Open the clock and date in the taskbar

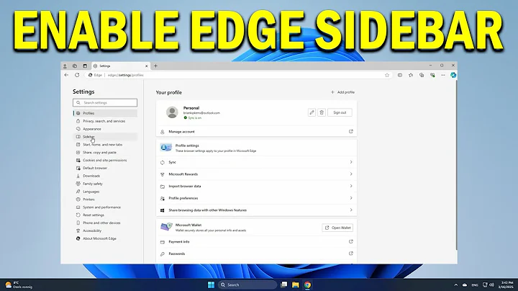pyautogui.click(x=506, y=285)
